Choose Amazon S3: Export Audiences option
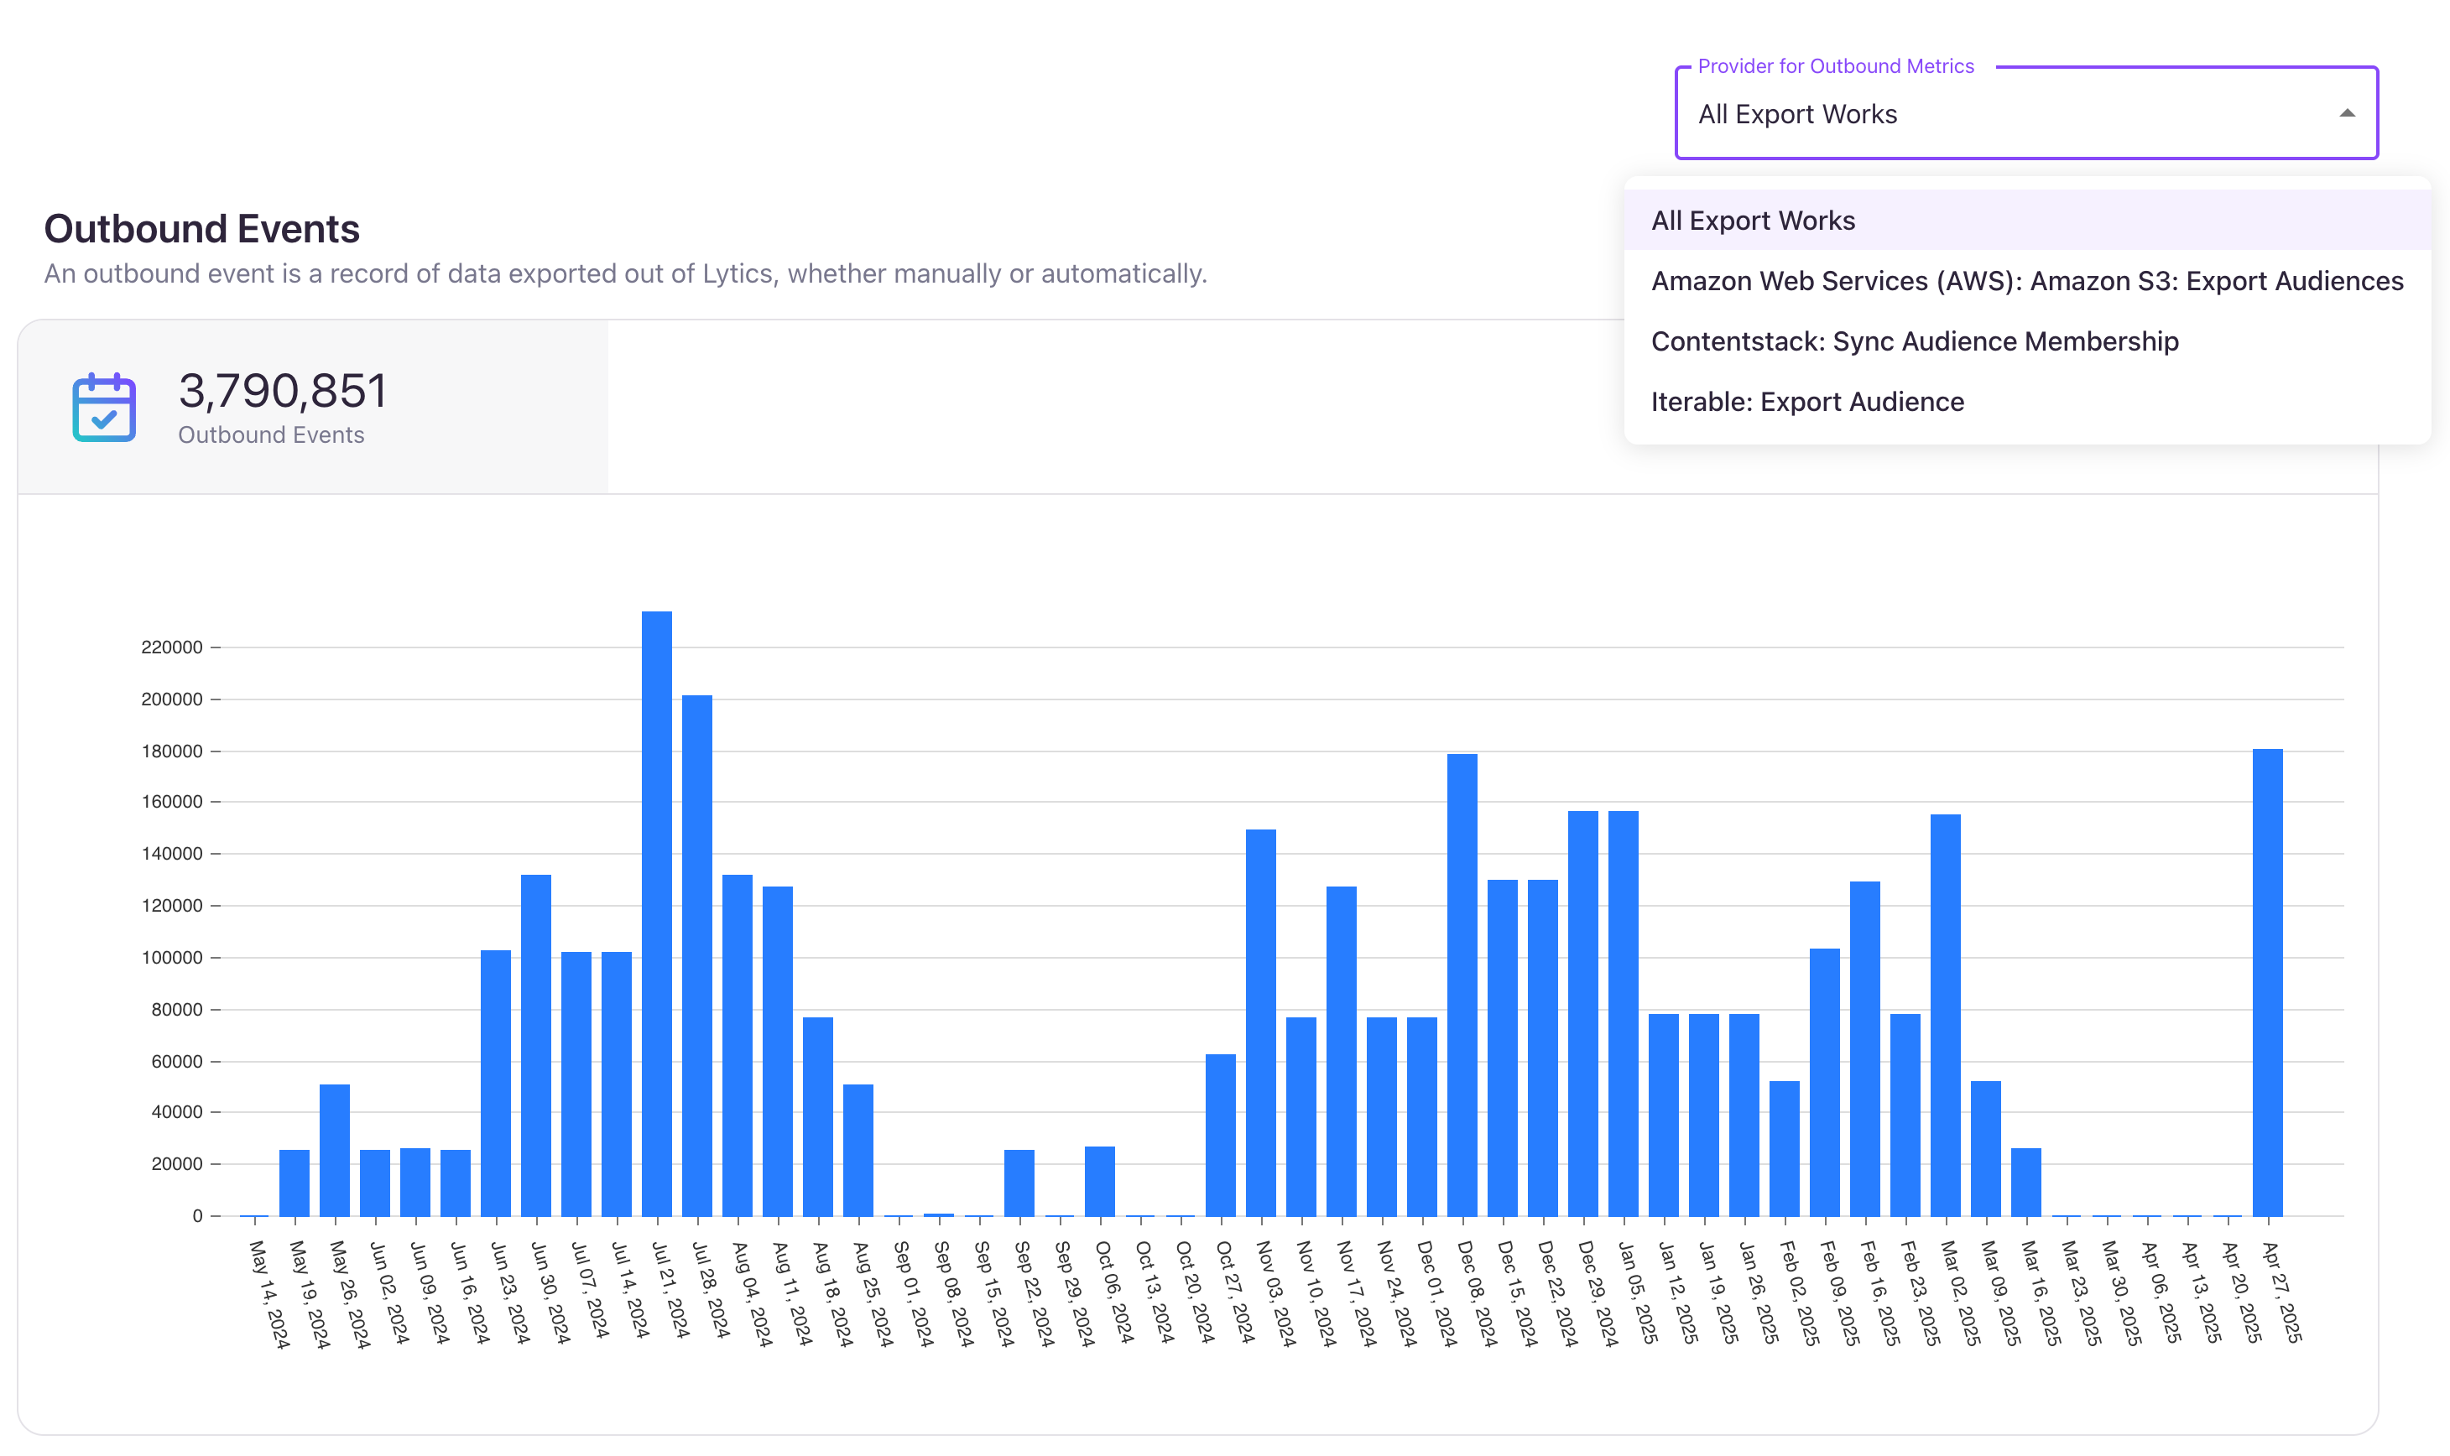 [2026, 282]
